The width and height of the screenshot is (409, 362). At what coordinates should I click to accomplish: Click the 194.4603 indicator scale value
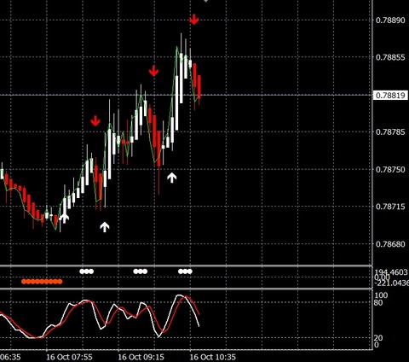pos(391,272)
